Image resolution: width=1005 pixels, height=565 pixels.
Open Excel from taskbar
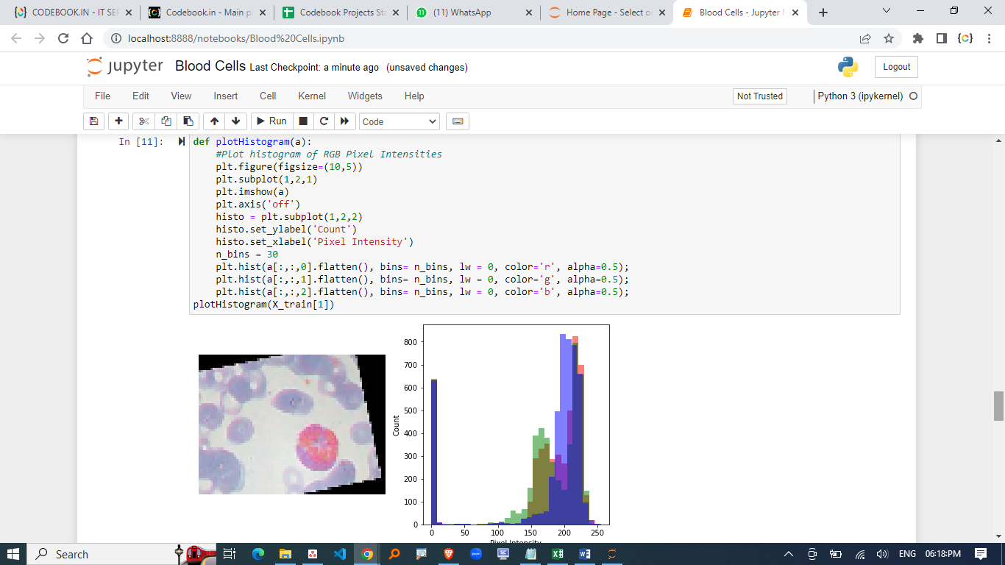(x=558, y=554)
